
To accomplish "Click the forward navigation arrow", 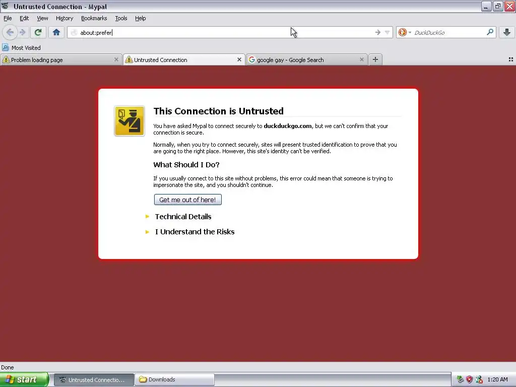I will [x=22, y=32].
